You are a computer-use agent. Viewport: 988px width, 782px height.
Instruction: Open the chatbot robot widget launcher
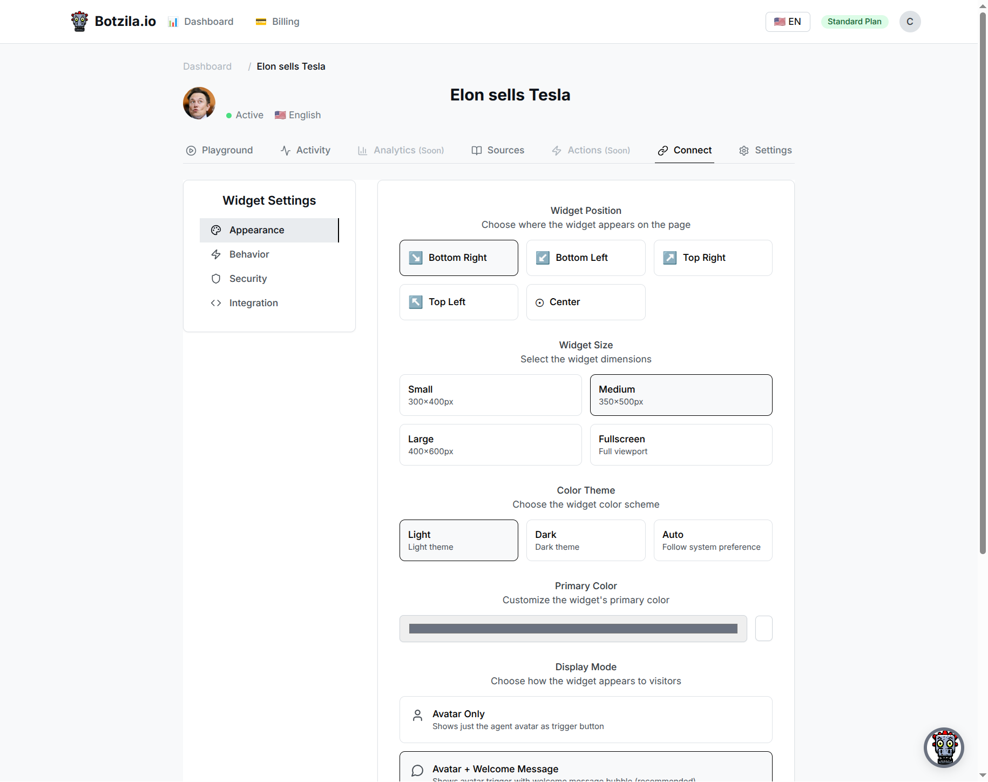944,747
